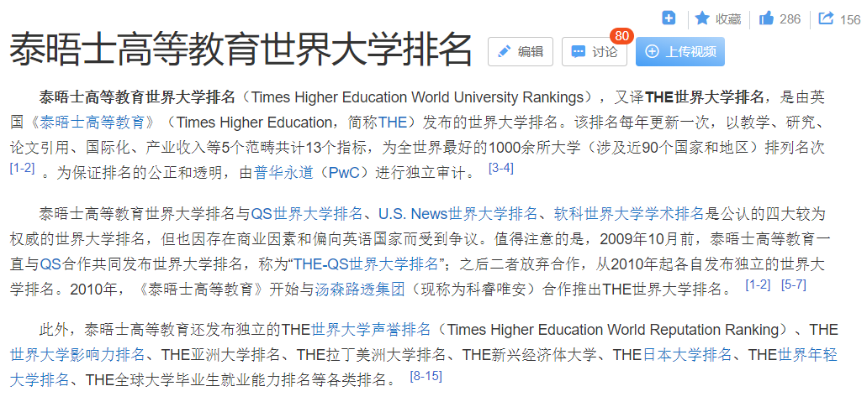This screenshot has width=867, height=407.
Task: Like the article with thumbs-up icon
Action: click(766, 18)
